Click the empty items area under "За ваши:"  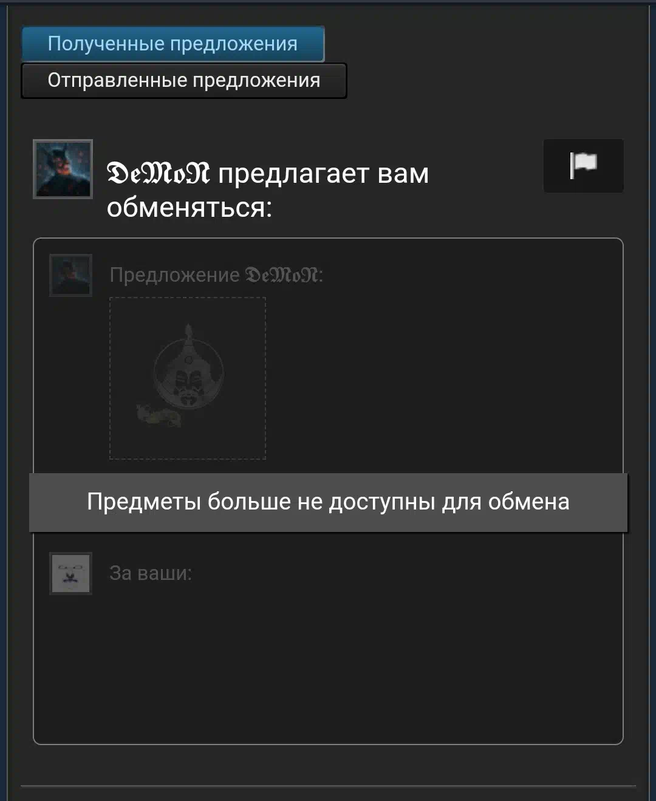[328, 662]
